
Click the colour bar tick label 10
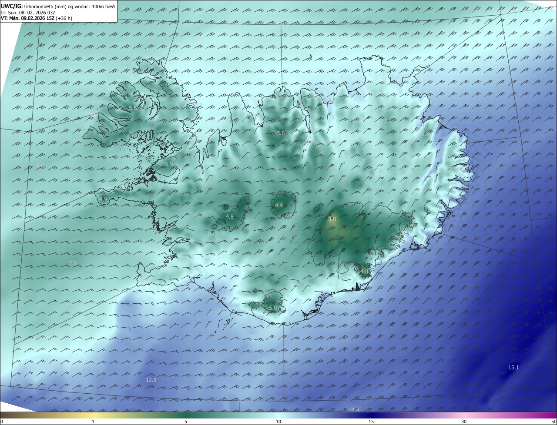[278, 422]
